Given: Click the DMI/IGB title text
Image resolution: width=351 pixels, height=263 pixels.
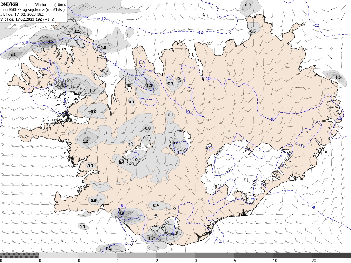Looking at the screenshot, I should pos(9,4).
